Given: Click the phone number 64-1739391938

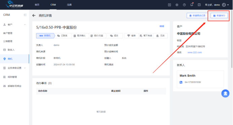Looking at the screenshot, I should pyautogui.click(x=193, y=82).
